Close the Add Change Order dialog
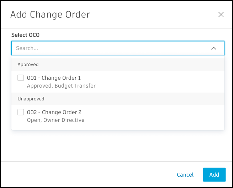 221,15
